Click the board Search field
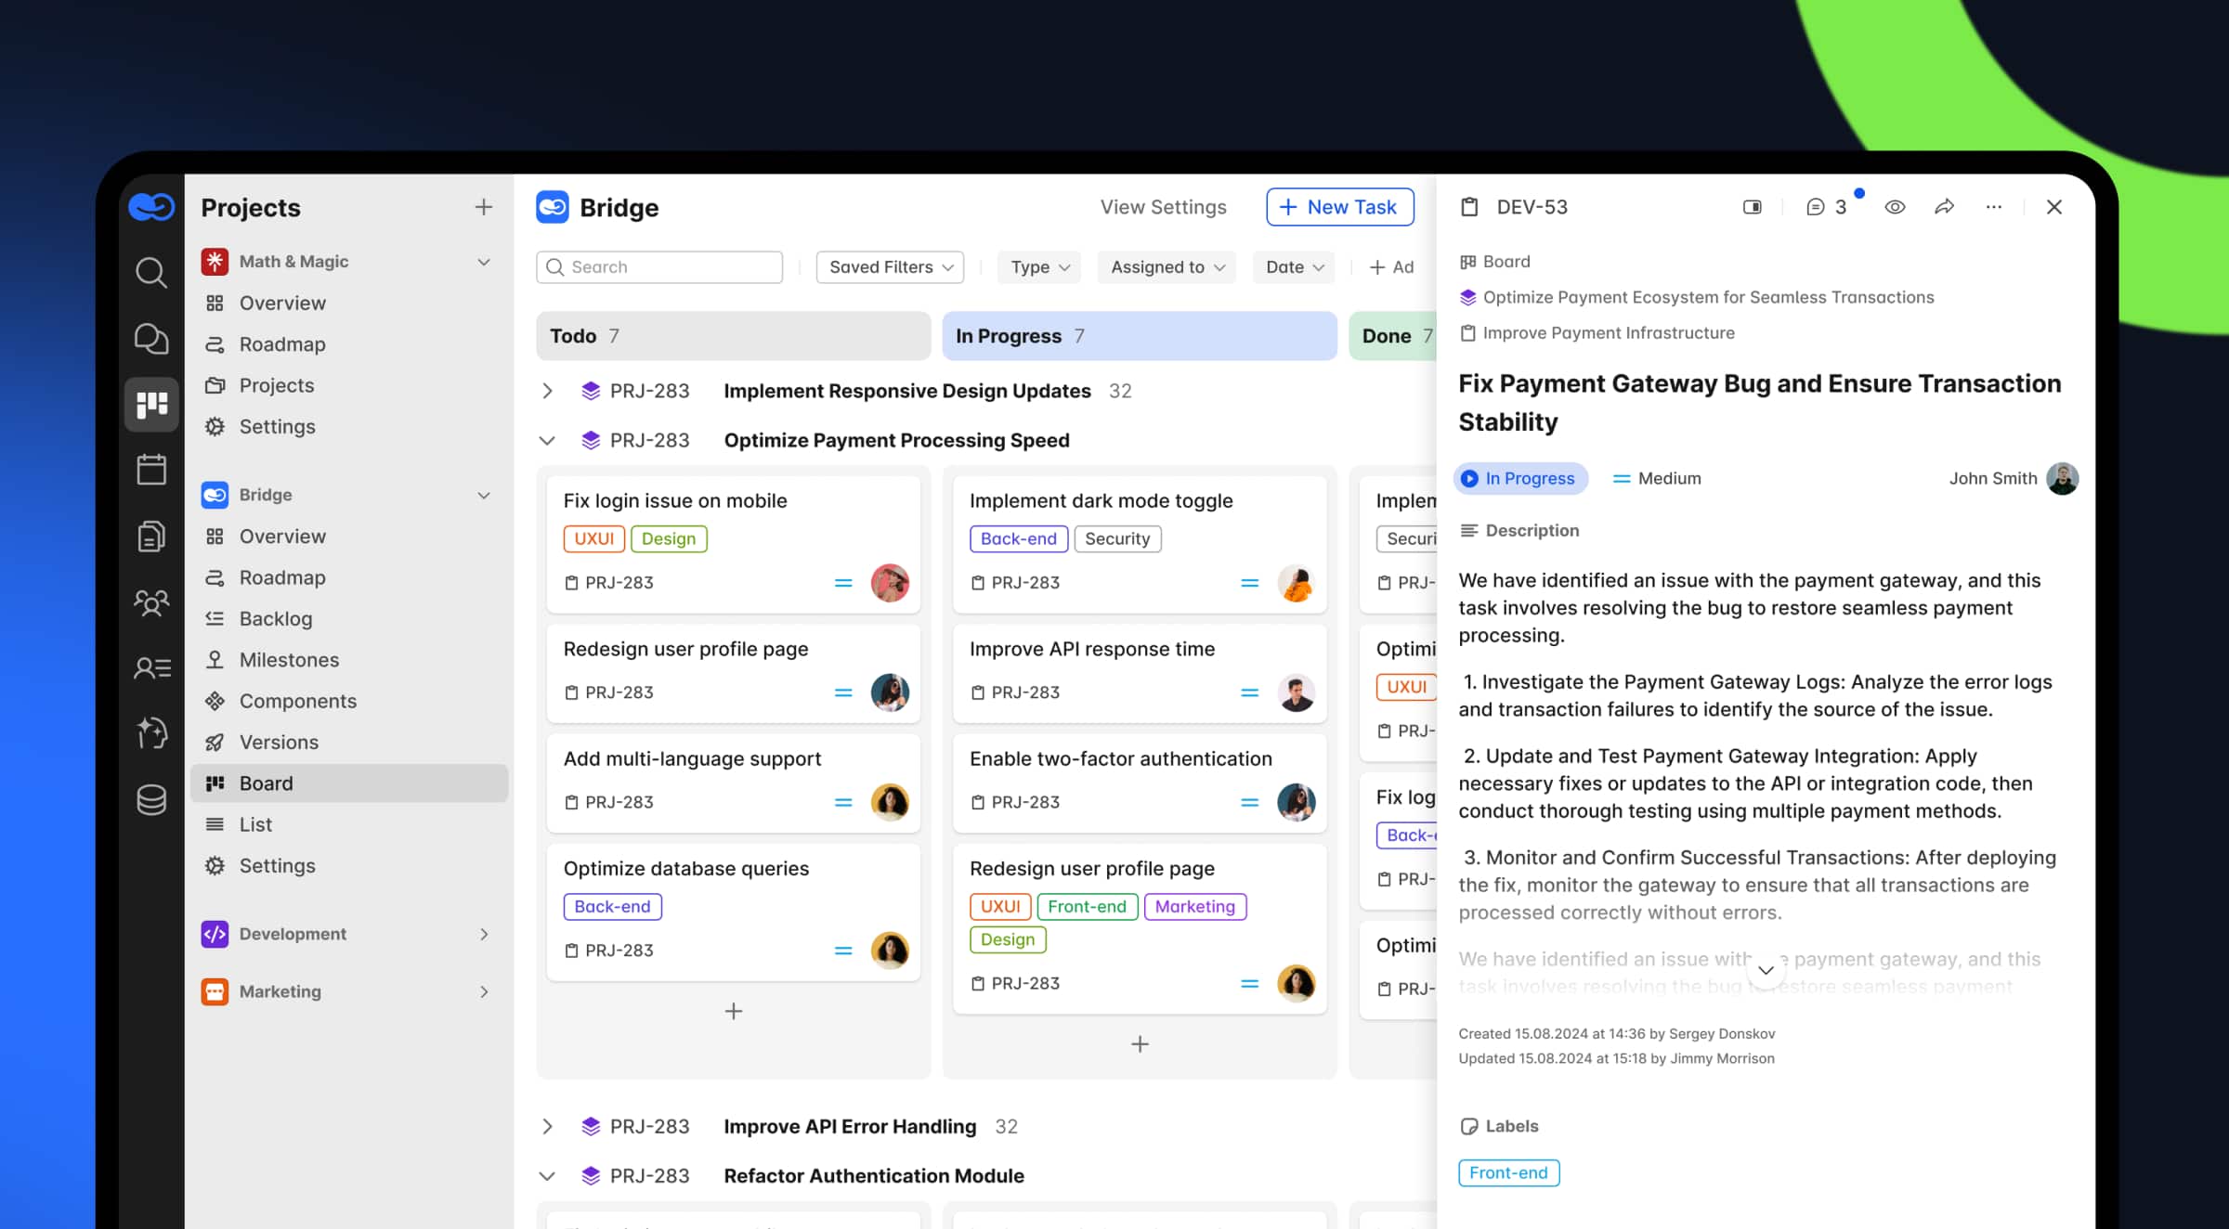This screenshot has height=1229, width=2229. coord(659,267)
